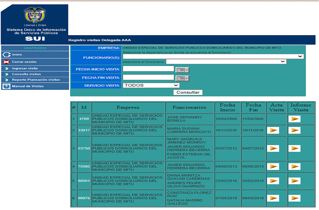The height and width of the screenshot is (210, 319).
Task: Open calendar picker for Fecha Inicio Visita
Action: click(182, 70)
